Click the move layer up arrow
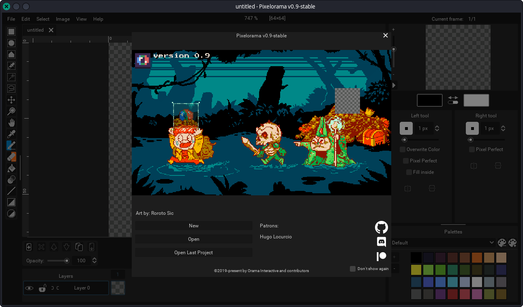Screen dimensions: 523x307 coord(54,247)
